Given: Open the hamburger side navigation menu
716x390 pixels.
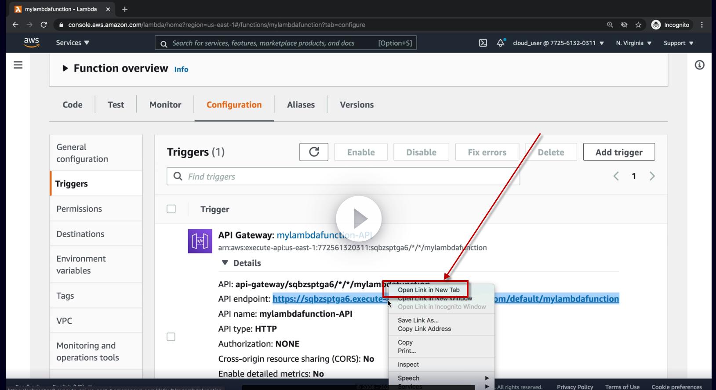Looking at the screenshot, I should point(18,65).
